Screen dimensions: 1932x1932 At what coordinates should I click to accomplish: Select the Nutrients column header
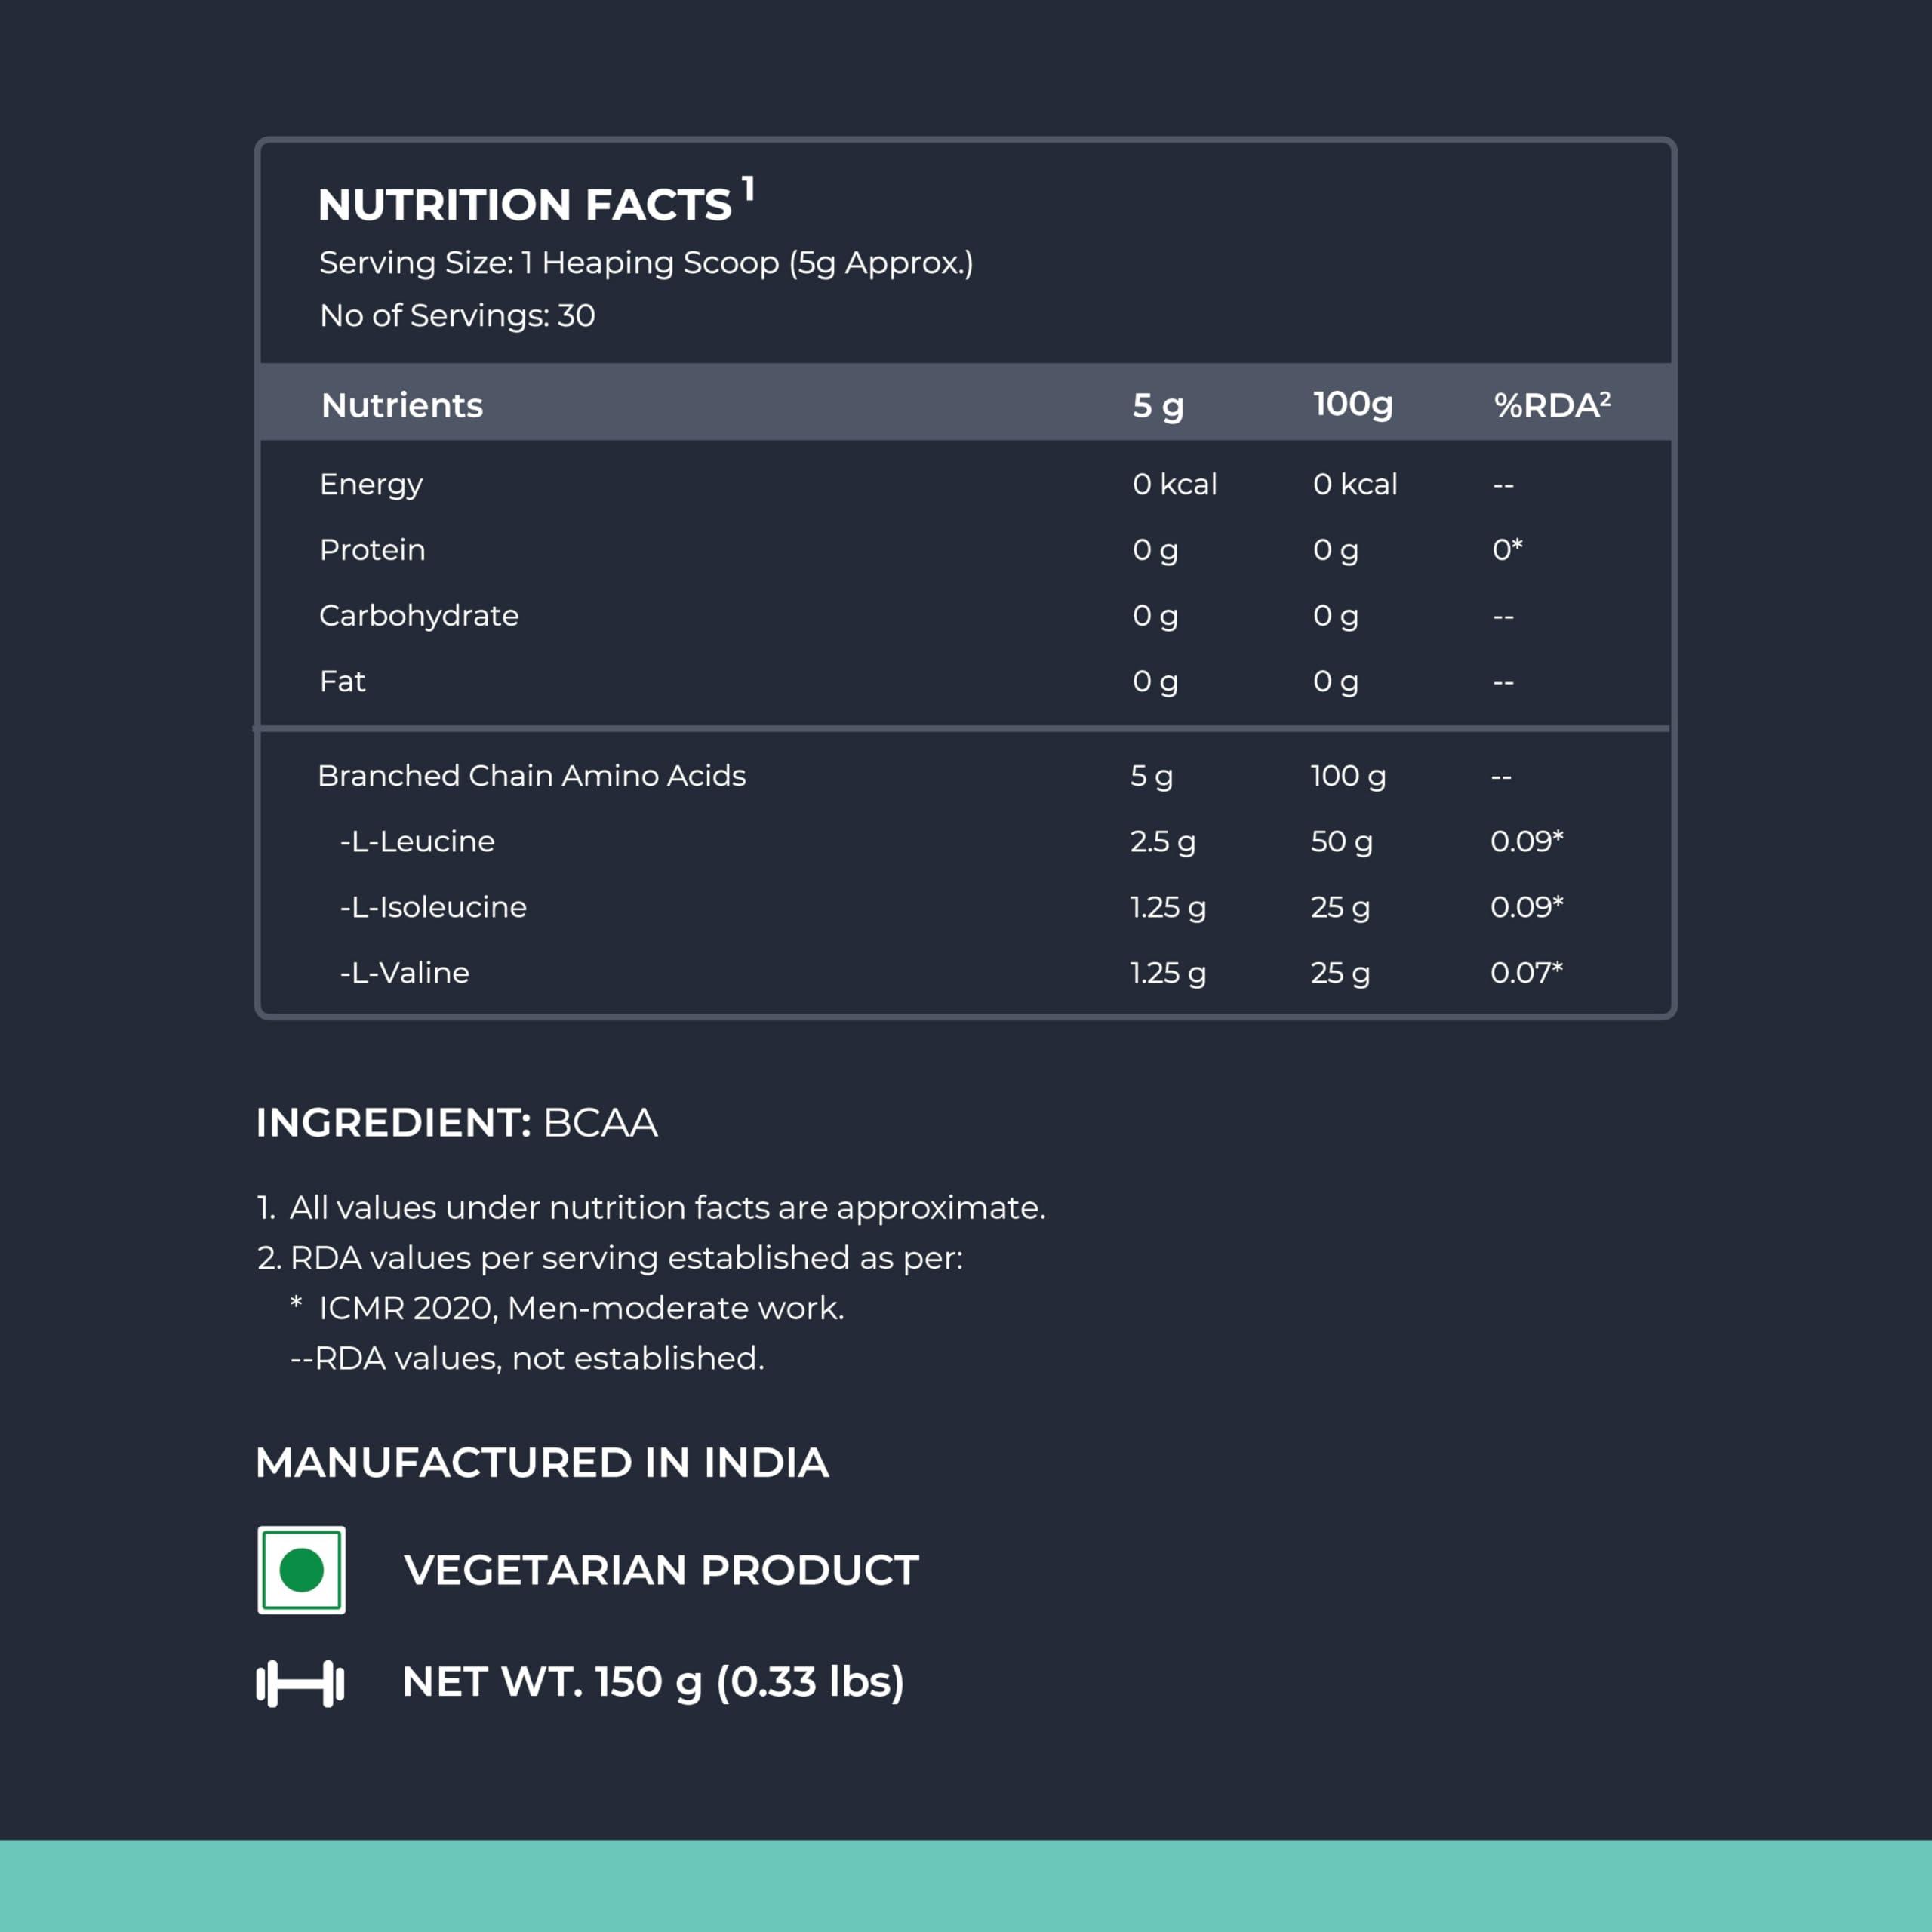pos(402,405)
